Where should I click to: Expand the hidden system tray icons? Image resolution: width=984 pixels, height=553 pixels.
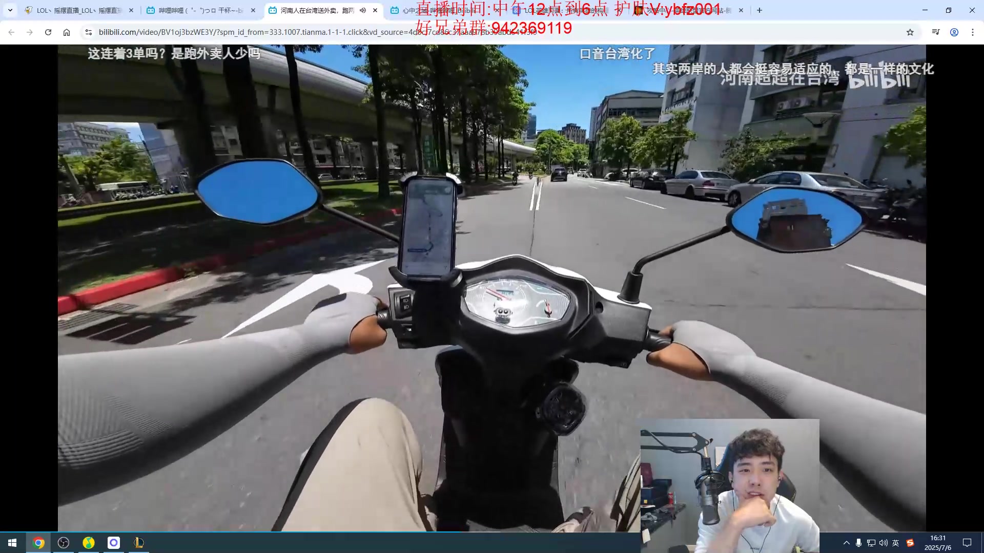click(x=846, y=543)
